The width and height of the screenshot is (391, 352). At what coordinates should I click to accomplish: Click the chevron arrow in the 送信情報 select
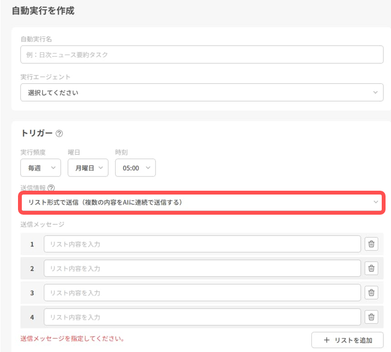tap(376, 202)
